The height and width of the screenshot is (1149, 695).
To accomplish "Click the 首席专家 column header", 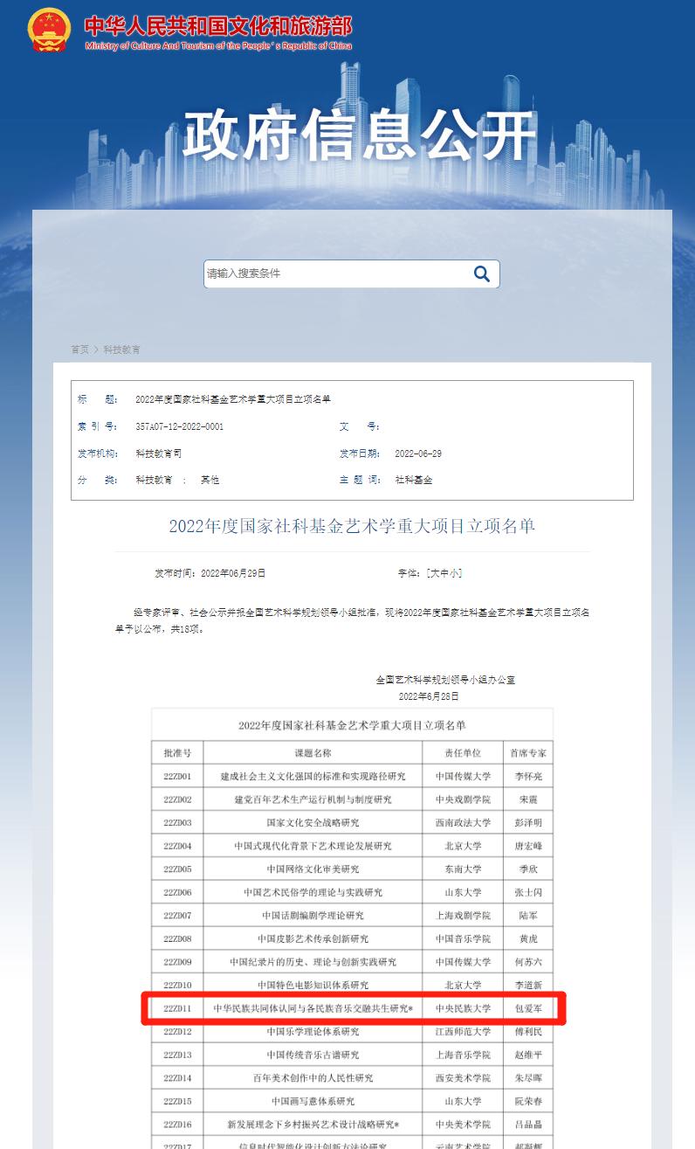I will click(528, 753).
